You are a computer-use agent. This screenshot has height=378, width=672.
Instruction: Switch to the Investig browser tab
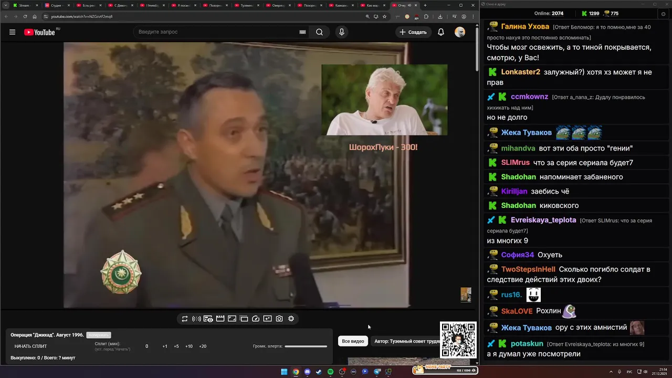(151, 5)
